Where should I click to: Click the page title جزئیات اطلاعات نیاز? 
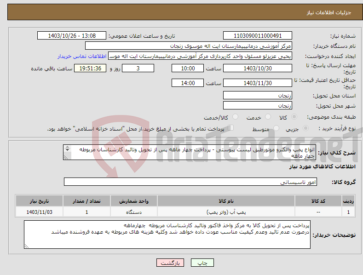point(329,12)
